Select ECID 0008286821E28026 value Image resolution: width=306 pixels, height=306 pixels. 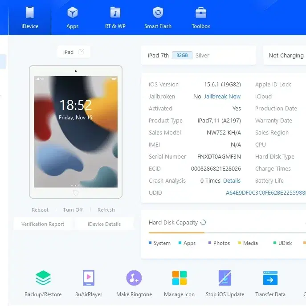[x=216, y=169]
